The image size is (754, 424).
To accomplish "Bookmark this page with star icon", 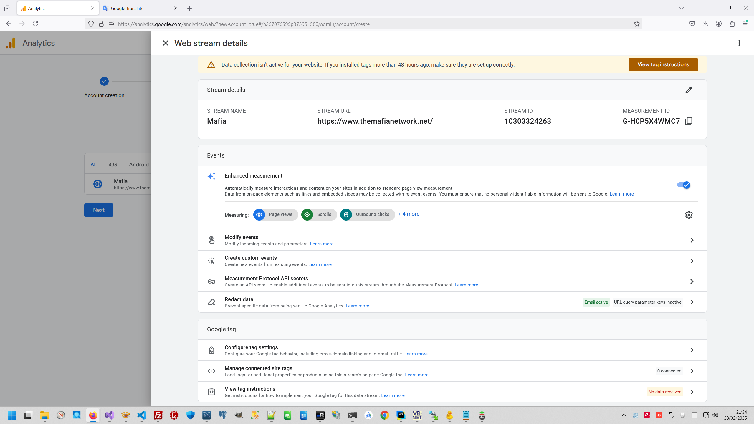I will point(636,24).
